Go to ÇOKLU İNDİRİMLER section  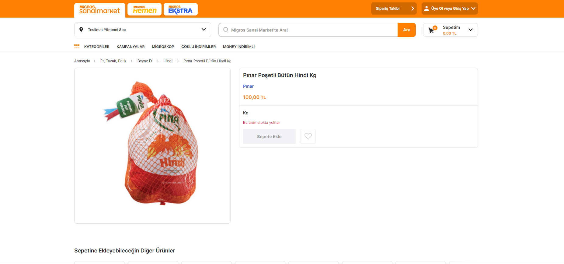[x=198, y=47]
